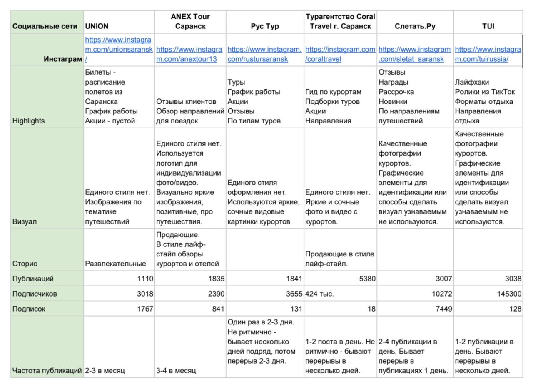
Task: Select the 'Слетать.Ру' column header
Action: tap(415, 22)
